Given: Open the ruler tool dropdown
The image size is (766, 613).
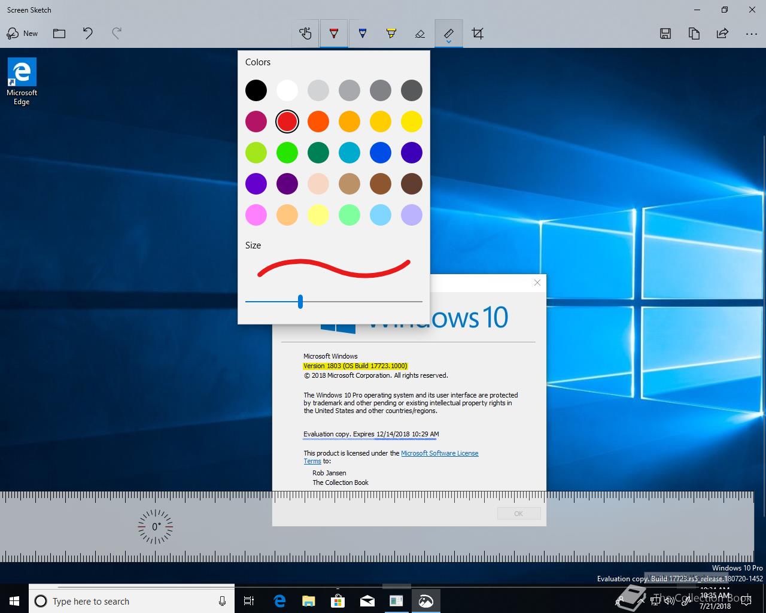Looking at the screenshot, I should tap(449, 34).
